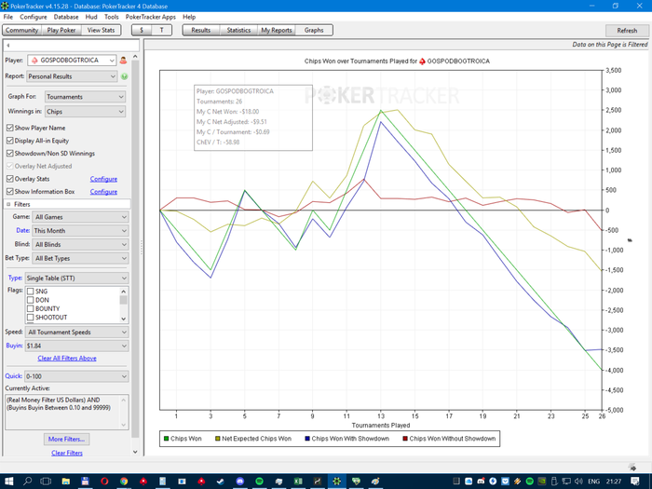652x489 pixels.
Task: Open Spotify from the taskbar
Action: point(259,482)
